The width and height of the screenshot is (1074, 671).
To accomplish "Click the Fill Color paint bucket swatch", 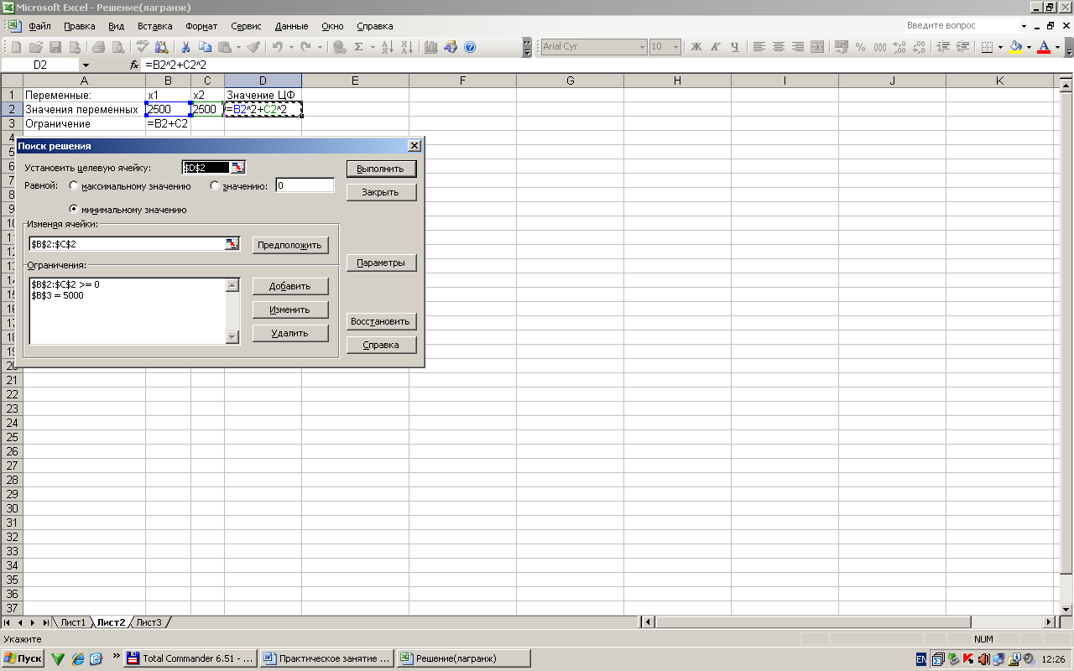I will coord(1015,47).
